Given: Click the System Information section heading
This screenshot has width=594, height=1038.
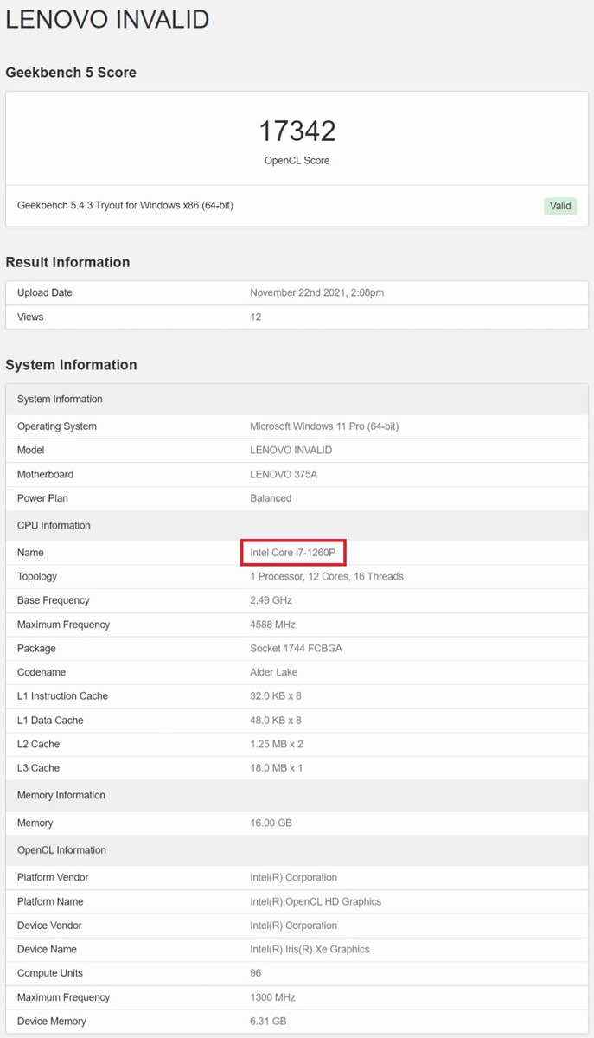Looking at the screenshot, I should click(71, 365).
